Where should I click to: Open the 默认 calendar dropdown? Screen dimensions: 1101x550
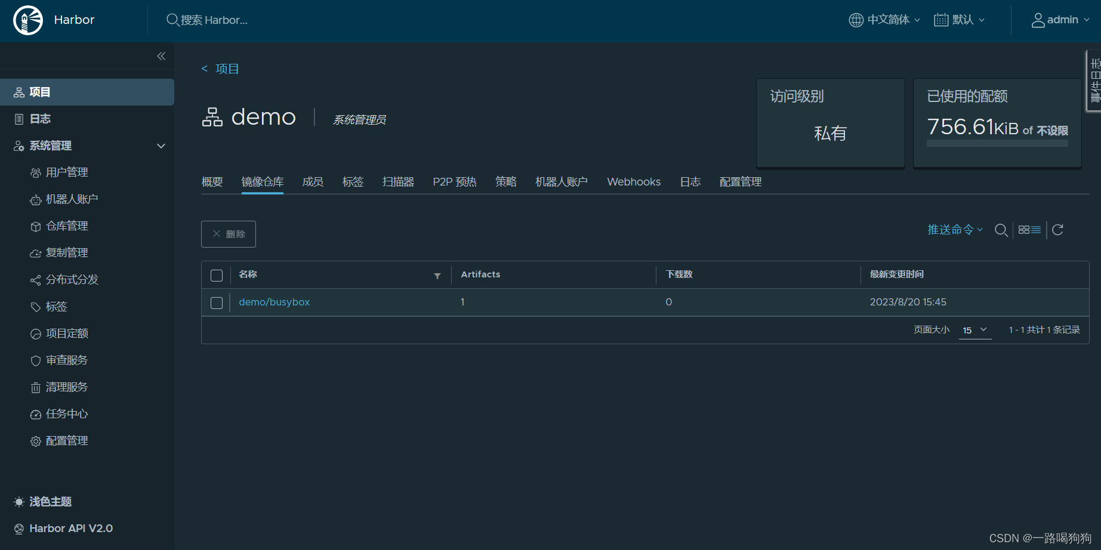[x=960, y=20]
